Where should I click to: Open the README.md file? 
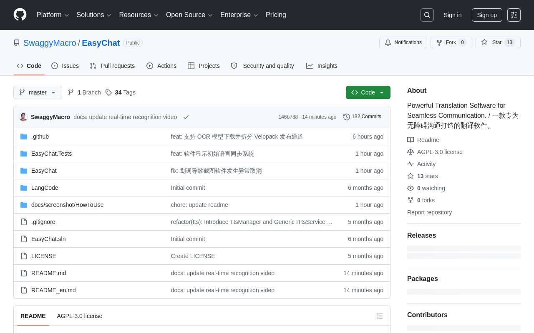[x=48, y=273]
